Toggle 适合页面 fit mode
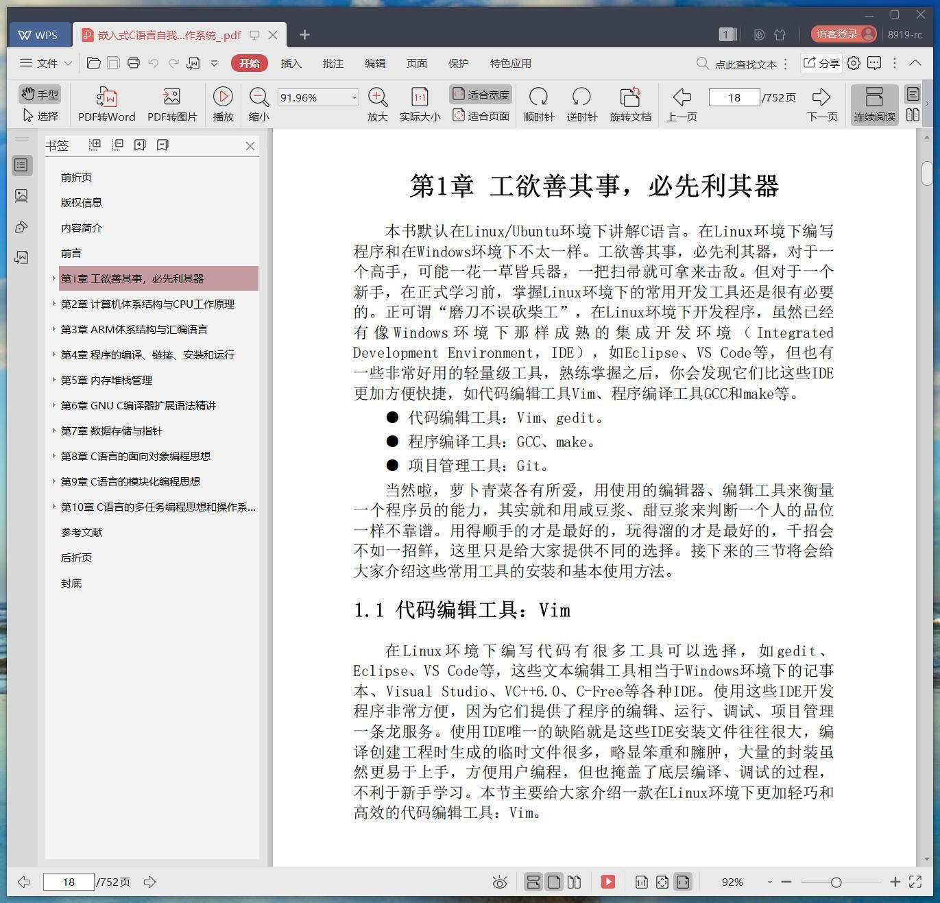 coord(481,116)
